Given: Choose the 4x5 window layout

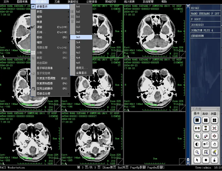Looking at the screenshot, I should [81, 63].
